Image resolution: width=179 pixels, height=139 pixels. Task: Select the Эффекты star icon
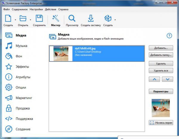(9, 67)
